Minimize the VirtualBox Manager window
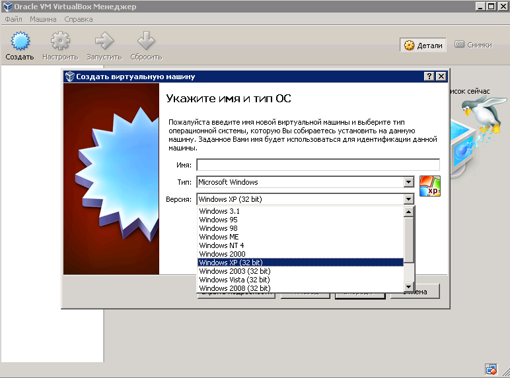Viewport: 510px width, 378px height. click(x=480, y=6)
